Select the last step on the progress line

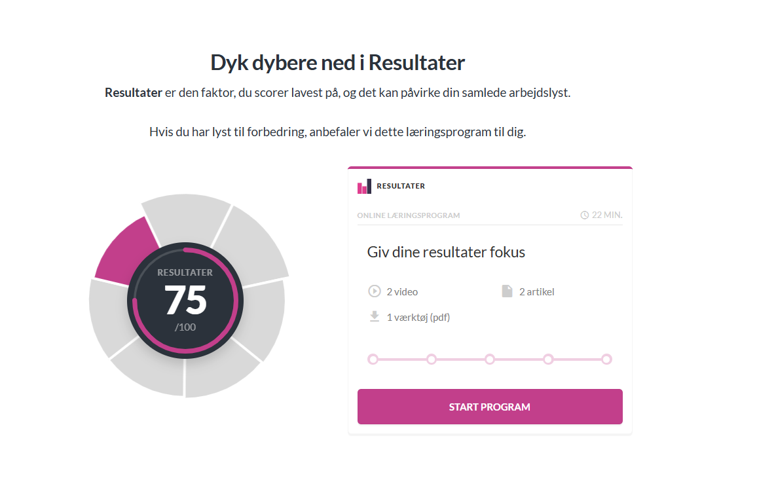606,359
